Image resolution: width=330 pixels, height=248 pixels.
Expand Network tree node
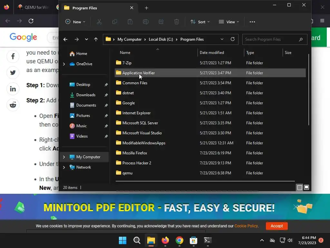tap(64, 167)
